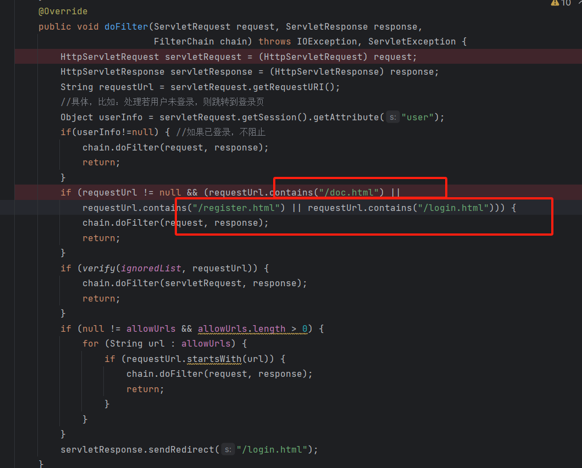Image resolution: width=582 pixels, height=468 pixels.
Task: Click the underlined startsWith method call
Action: pyautogui.click(x=214, y=359)
